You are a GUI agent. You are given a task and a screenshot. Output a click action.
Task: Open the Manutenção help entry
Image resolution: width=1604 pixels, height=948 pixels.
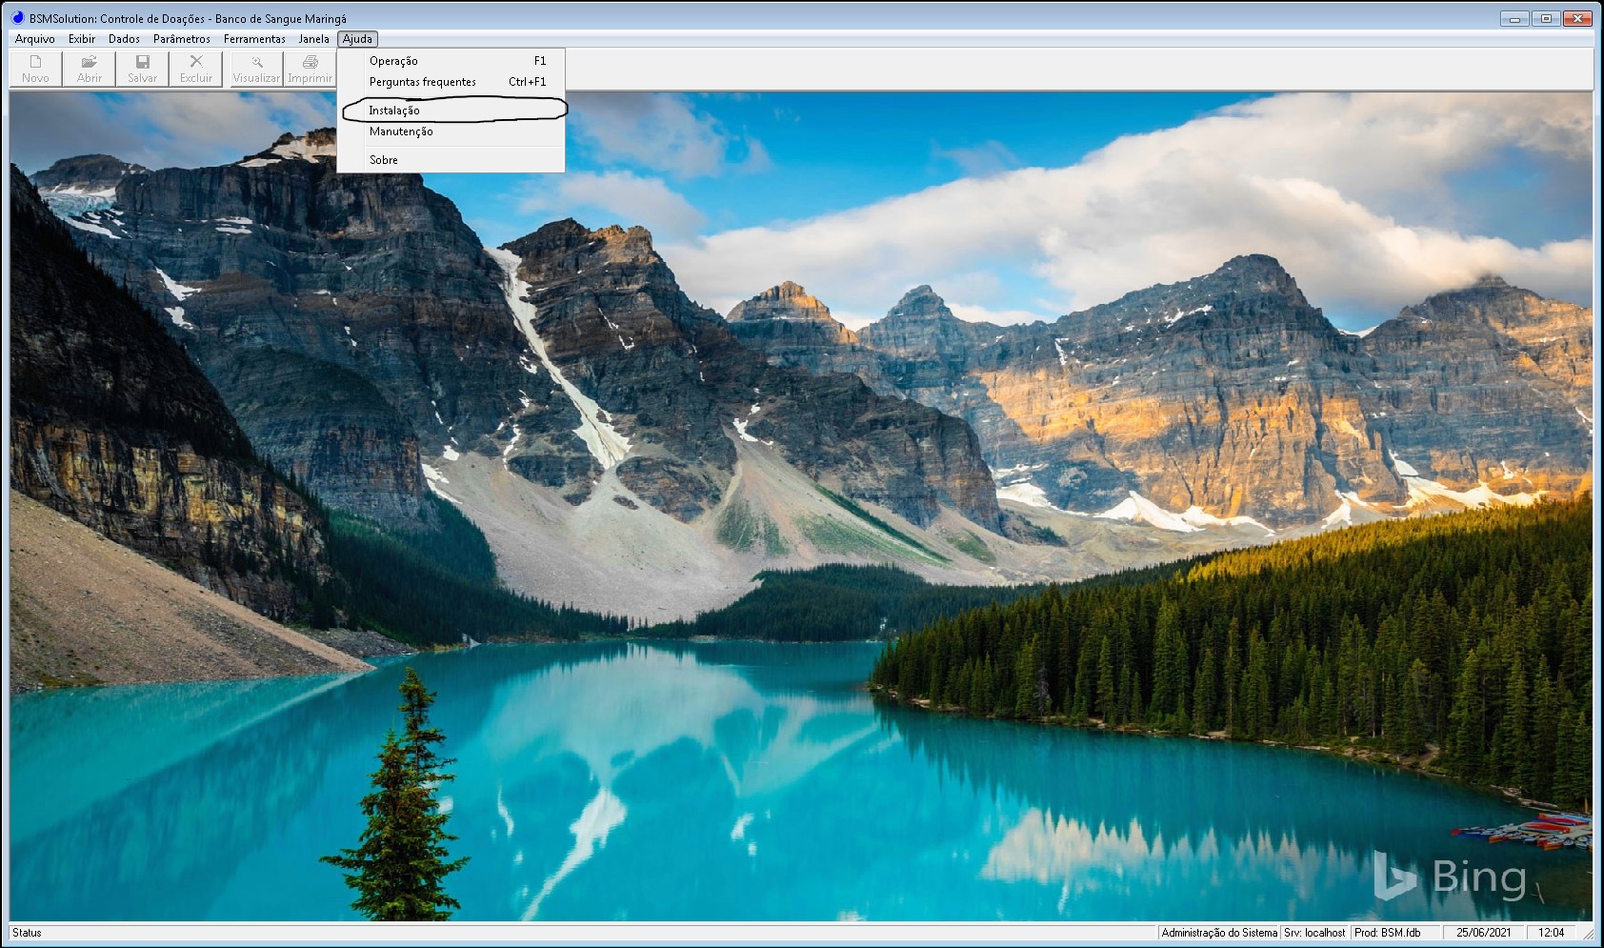pos(401,131)
